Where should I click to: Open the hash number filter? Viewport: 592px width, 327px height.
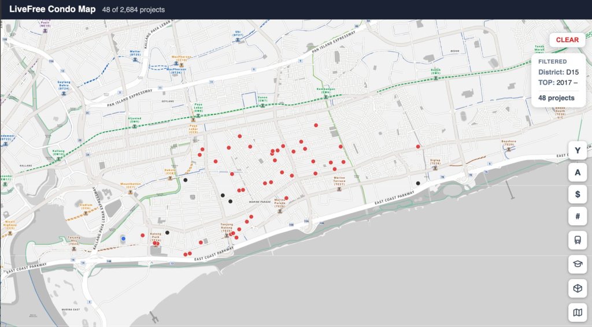[x=578, y=217]
